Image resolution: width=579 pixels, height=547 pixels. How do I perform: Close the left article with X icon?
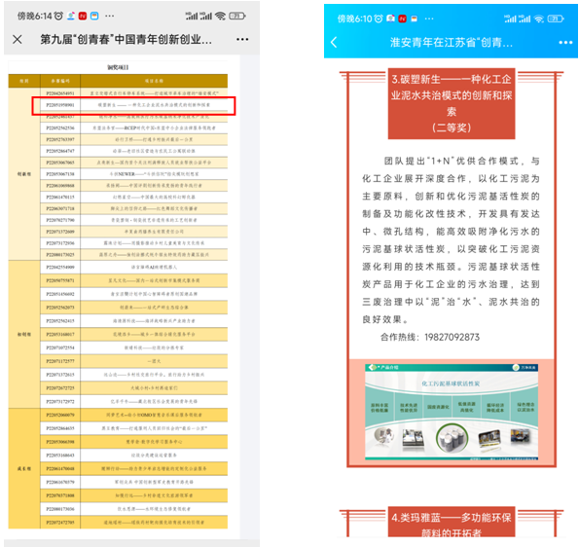18,39
